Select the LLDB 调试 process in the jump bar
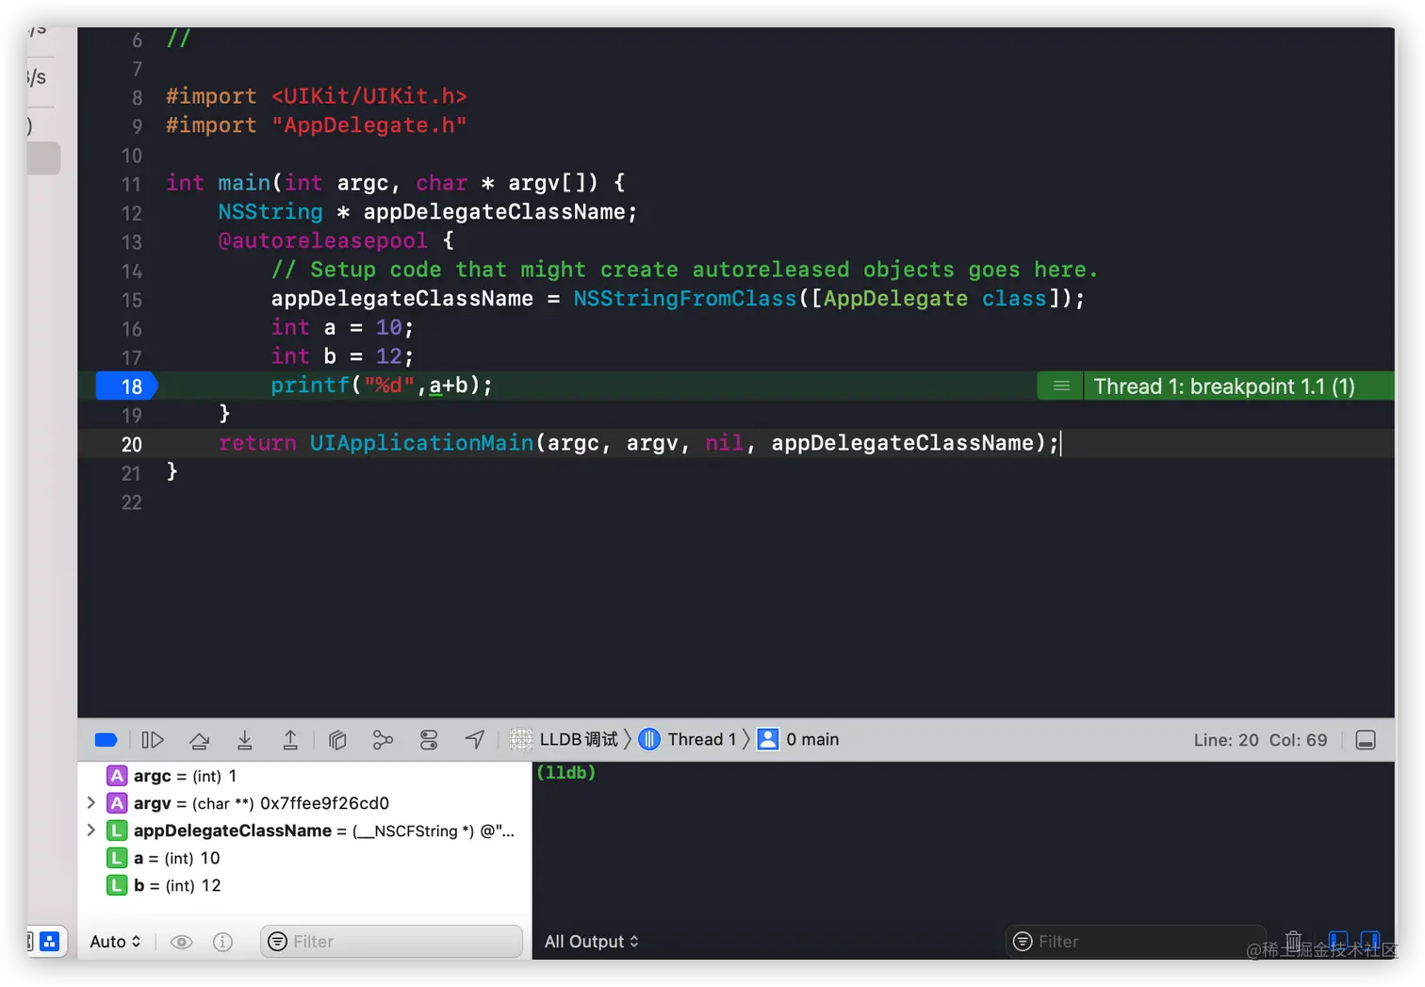The image size is (1425, 987). pyautogui.click(x=565, y=740)
